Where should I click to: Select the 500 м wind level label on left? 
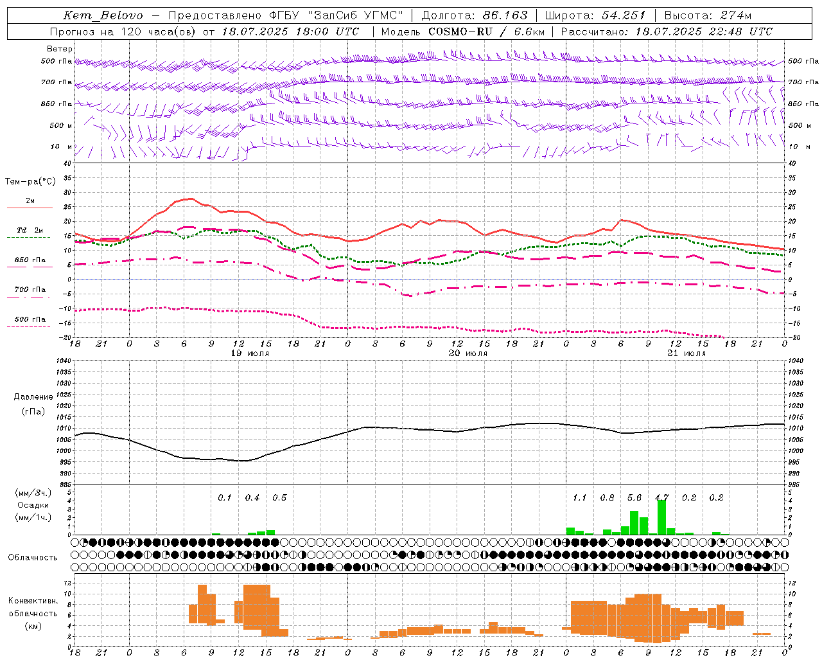click(62, 125)
